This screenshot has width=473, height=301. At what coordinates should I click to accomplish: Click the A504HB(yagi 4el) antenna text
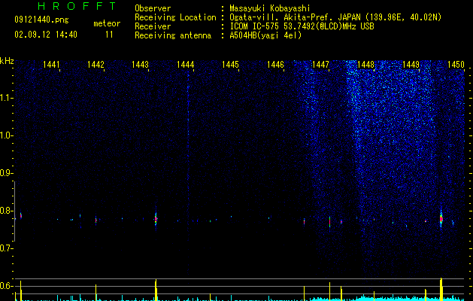[x=265, y=35]
